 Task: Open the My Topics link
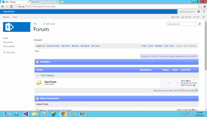click(96, 46)
